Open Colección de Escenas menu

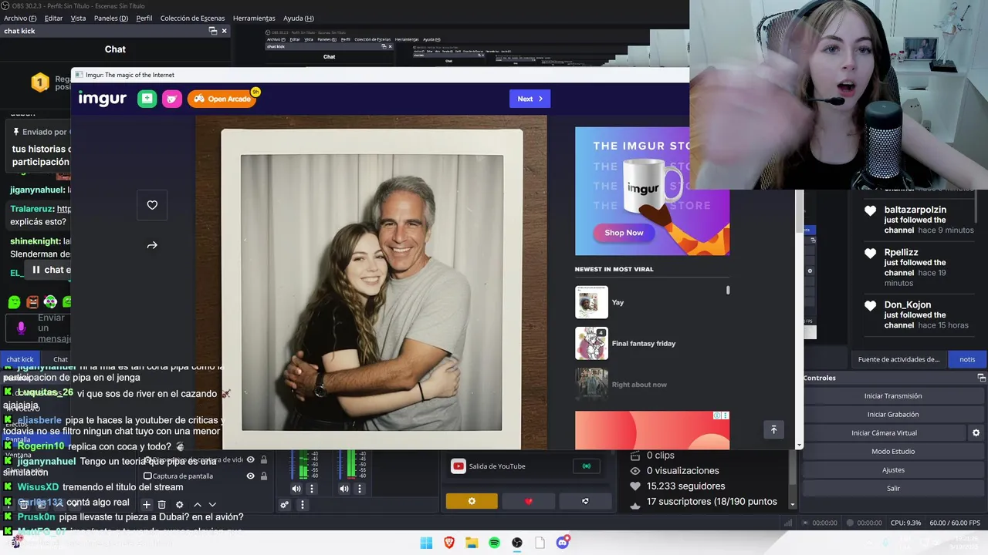(192, 18)
